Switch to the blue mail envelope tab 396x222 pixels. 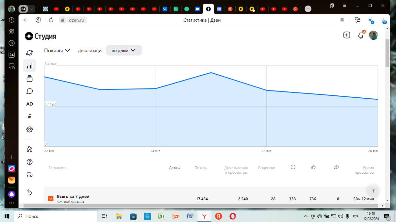[219, 9]
